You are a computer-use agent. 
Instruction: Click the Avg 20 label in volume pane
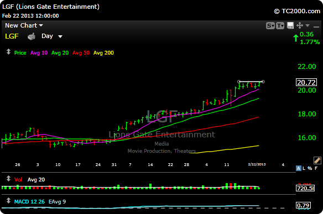pyautogui.click(x=36, y=179)
